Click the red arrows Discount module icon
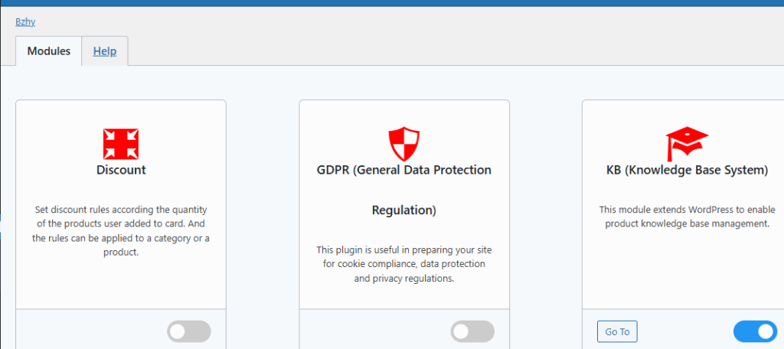The image size is (784, 349). (121, 144)
